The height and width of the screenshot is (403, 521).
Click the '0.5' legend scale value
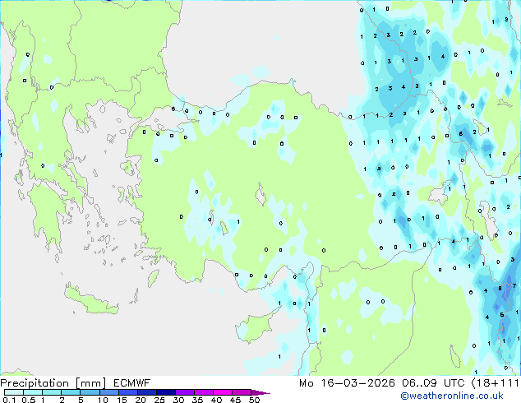tap(28, 400)
